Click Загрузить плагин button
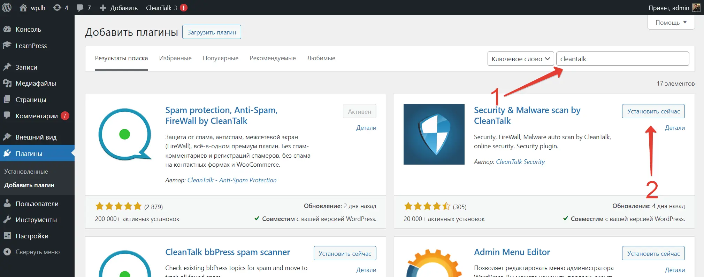704x277 pixels. point(212,32)
